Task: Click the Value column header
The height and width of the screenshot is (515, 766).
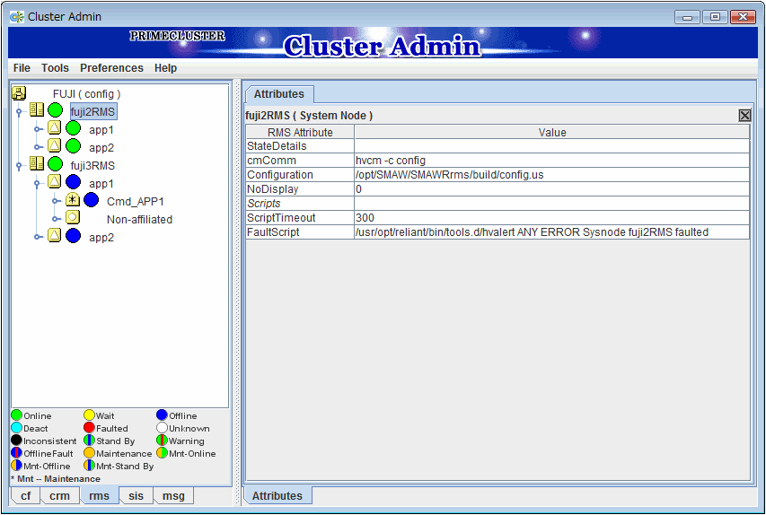Action: pos(552,132)
